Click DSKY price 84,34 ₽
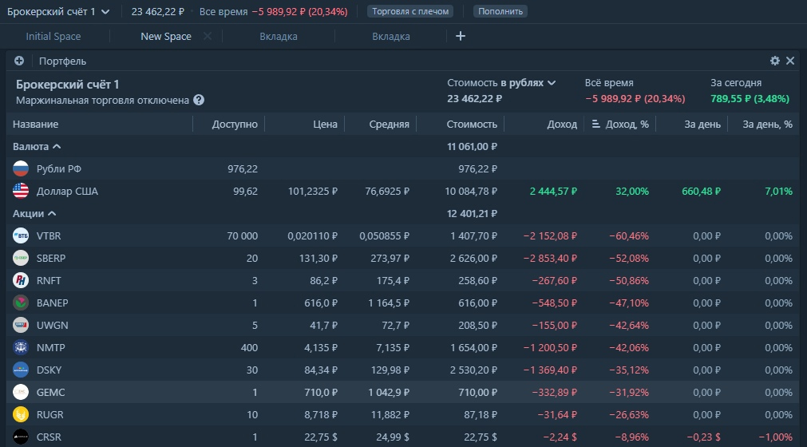Screen dimensions: 807x447 point(321,370)
